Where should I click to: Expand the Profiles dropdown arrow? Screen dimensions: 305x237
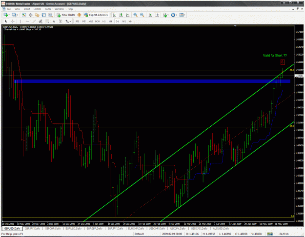(17, 15)
